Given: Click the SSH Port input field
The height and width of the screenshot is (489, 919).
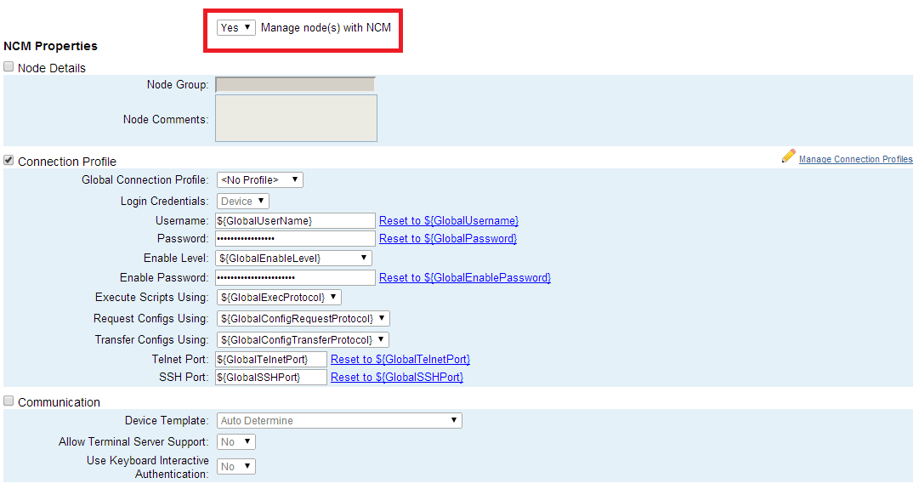Looking at the screenshot, I should (x=271, y=377).
